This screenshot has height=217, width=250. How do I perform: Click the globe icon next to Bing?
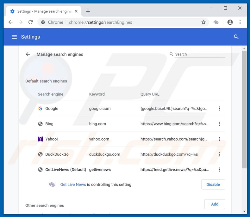click(40, 124)
